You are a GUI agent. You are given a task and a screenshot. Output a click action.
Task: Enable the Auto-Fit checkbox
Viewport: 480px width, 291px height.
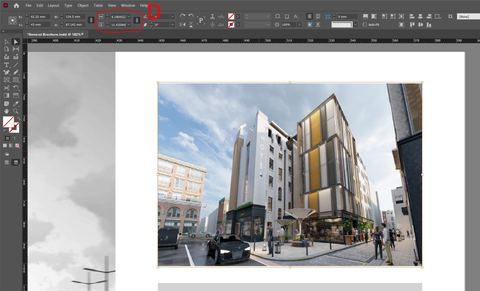[x=365, y=24]
